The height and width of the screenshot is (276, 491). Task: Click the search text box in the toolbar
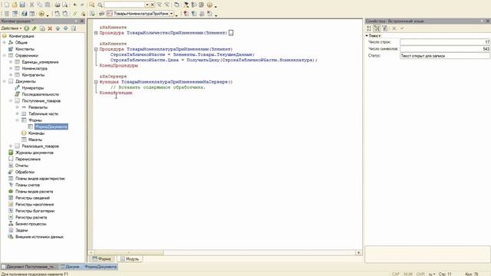click(124, 5)
